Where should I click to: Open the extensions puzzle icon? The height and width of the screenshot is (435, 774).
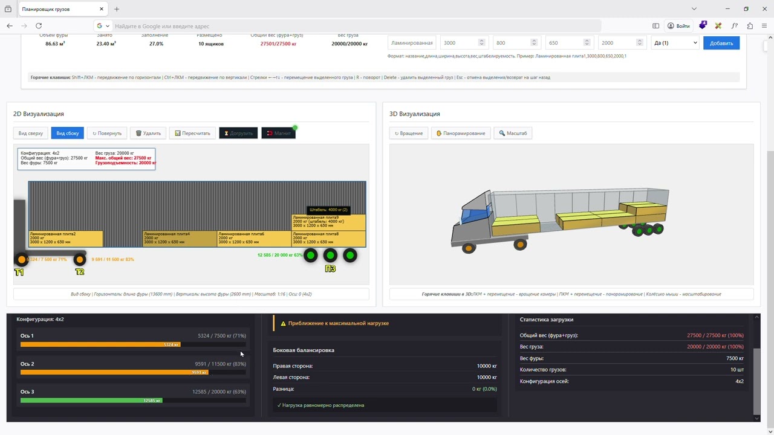(x=750, y=26)
